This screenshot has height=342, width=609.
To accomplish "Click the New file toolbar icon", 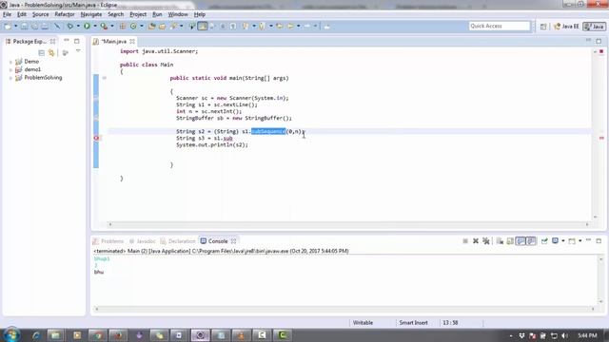I will [8, 26].
